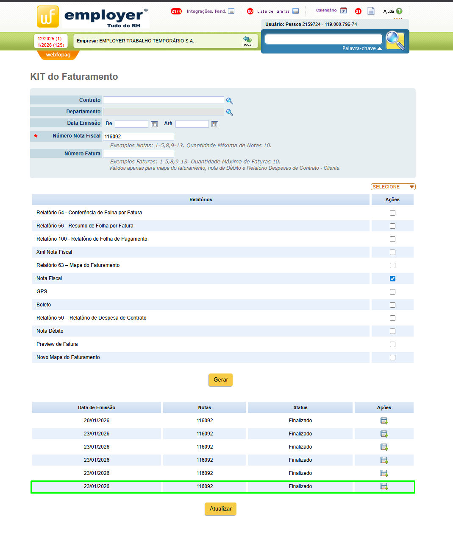Image resolution: width=453 pixels, height=539 pixels.
Task: Select the webfopag tab
Action: pos(58,55)
